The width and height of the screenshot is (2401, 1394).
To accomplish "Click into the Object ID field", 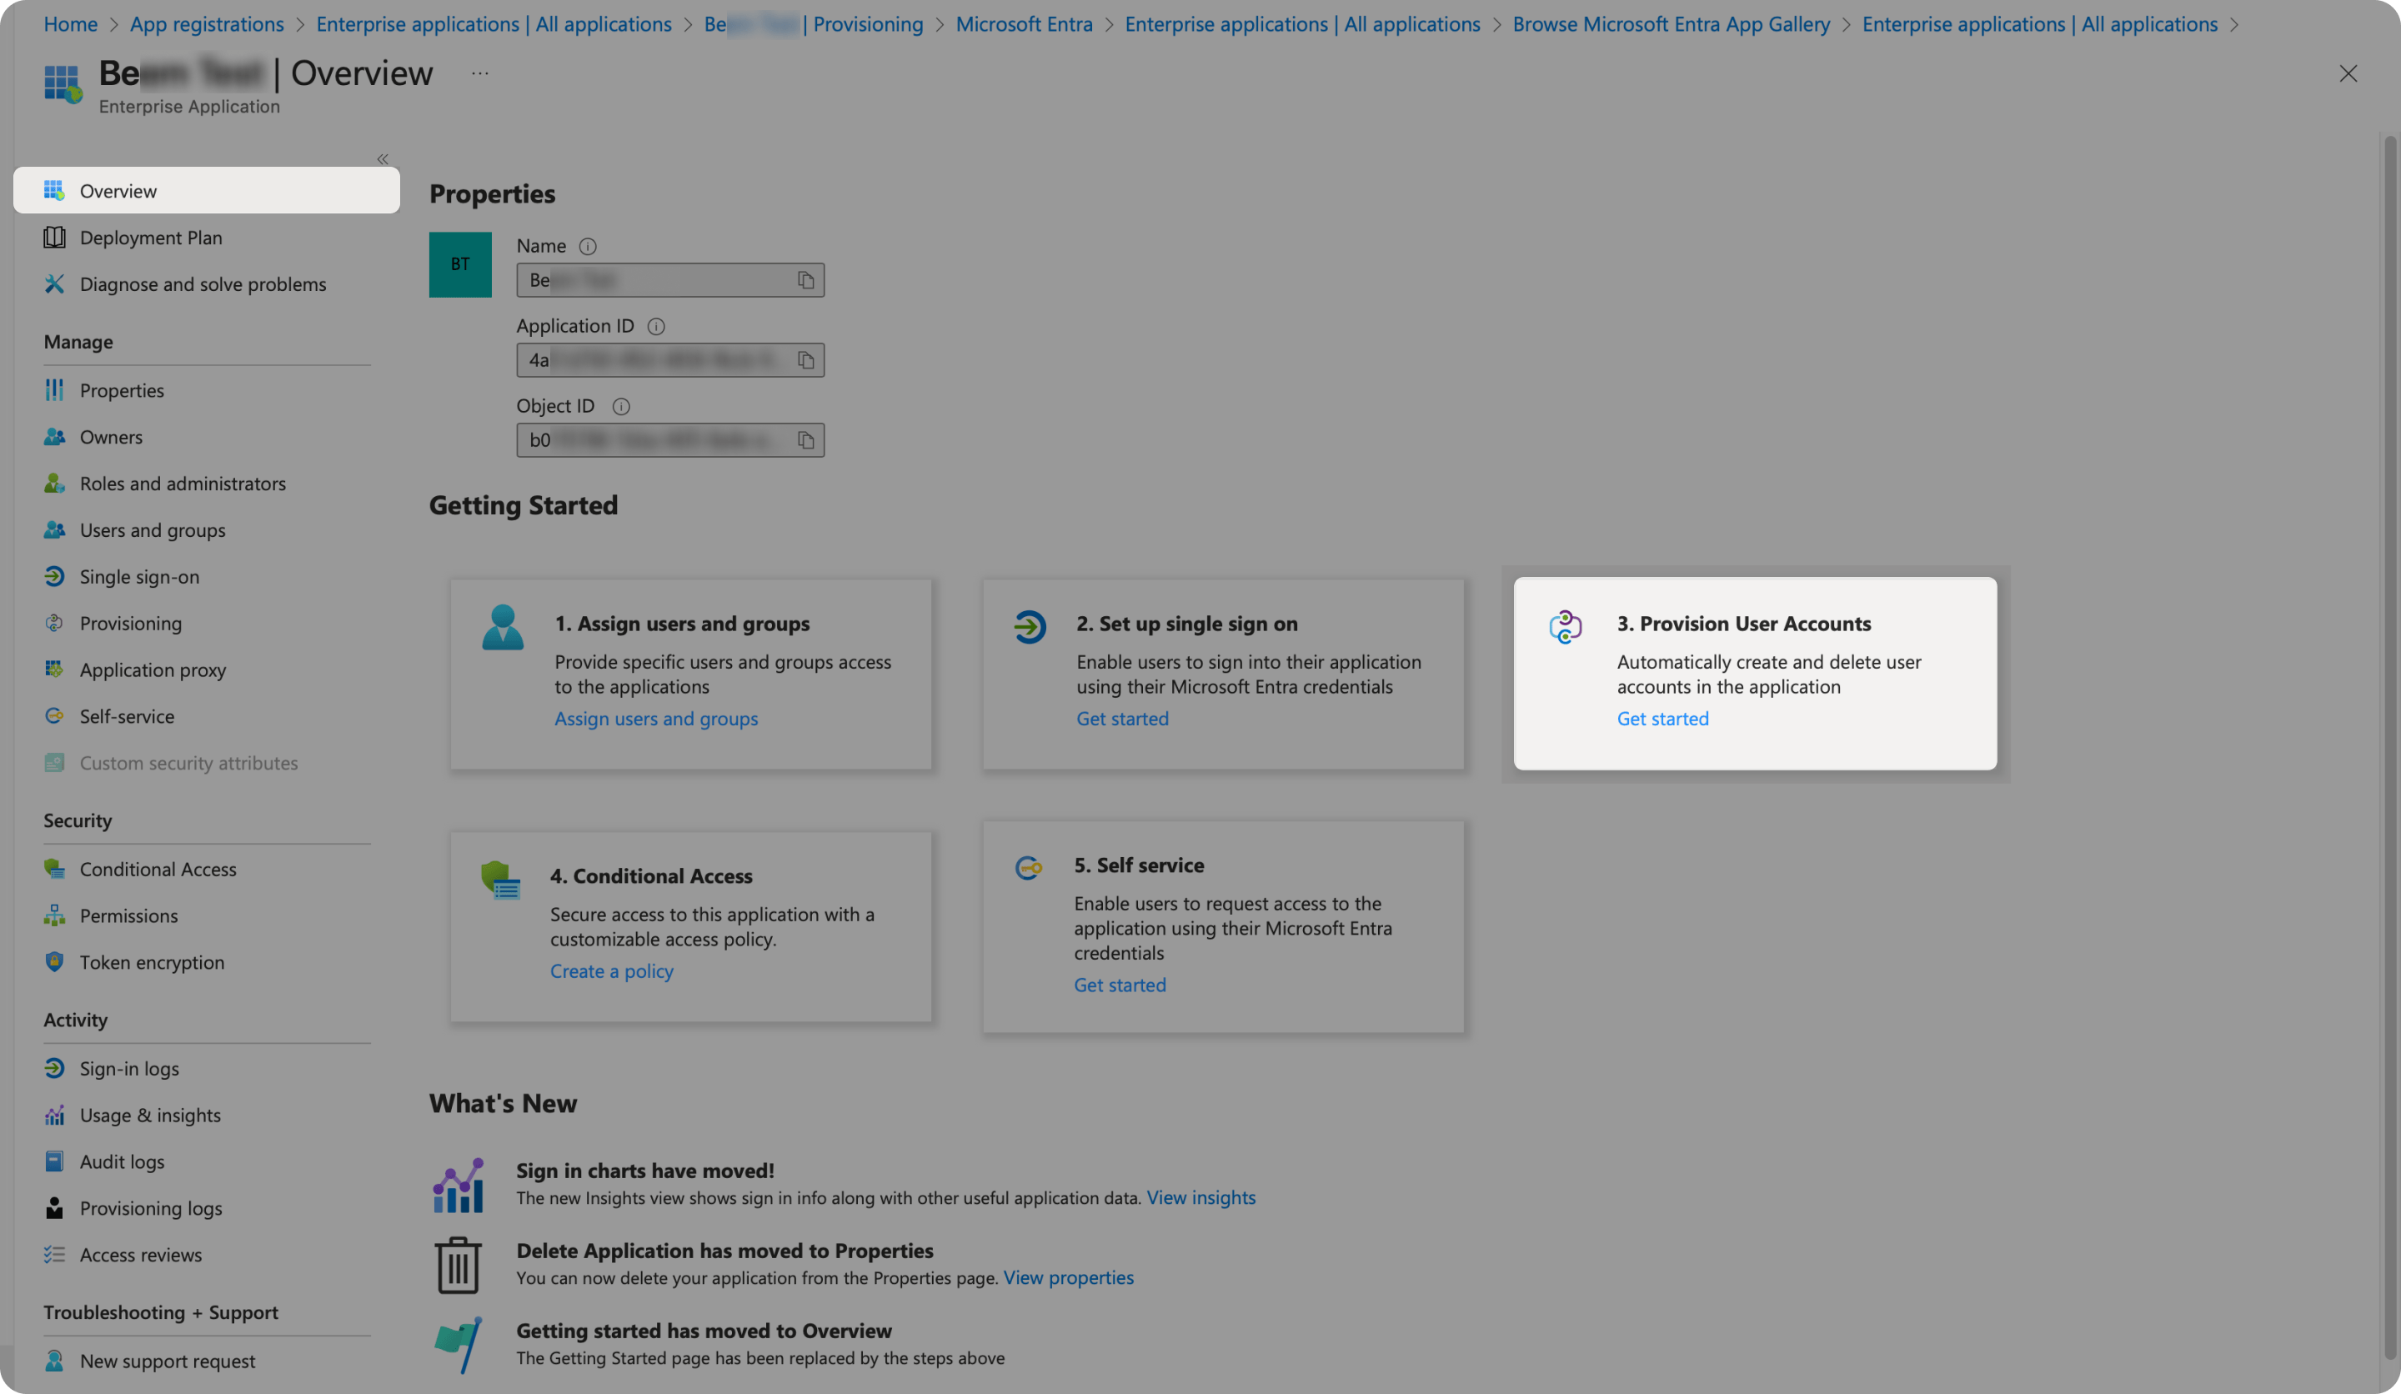I will pyautogui.click(x=671, y=440).
